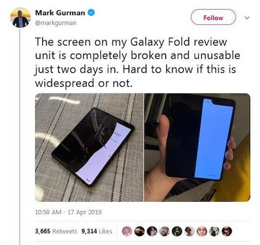Open the Mark Gurman display name
This screenshot has width=260, height=245.
click(x=60, y=13)
